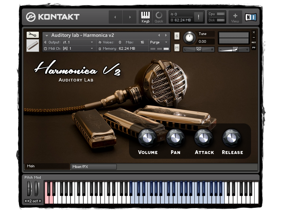Open the Output st. 1 dropdown

coord(69,42)
